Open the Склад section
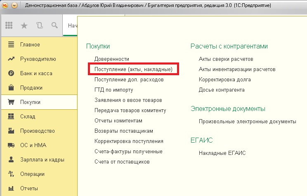The image size is (307, 196). click(28, 117)
